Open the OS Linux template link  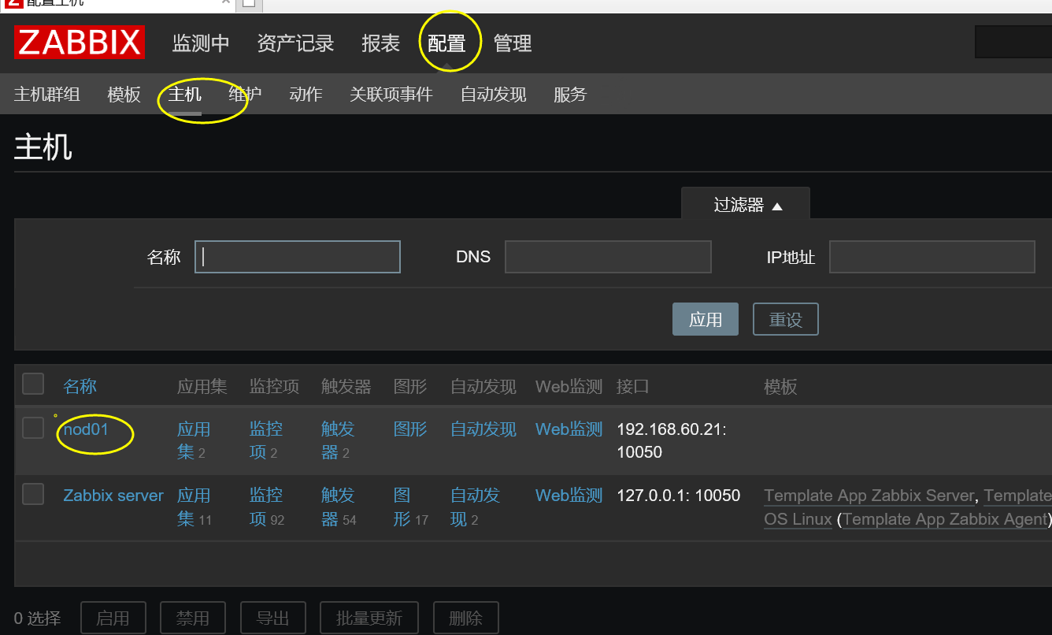point(798,519)
